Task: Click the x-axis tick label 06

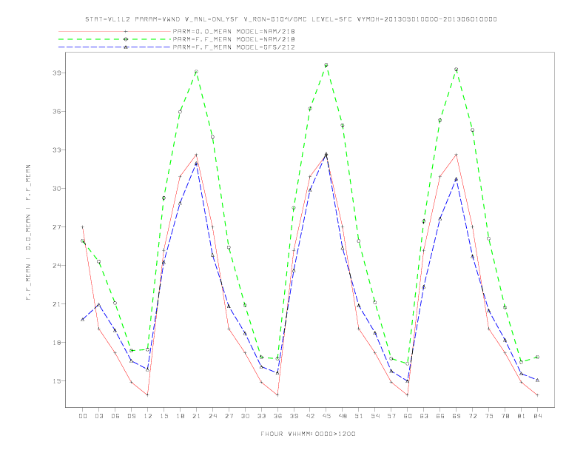Action: pyautogui.click(x=115, y=416)
